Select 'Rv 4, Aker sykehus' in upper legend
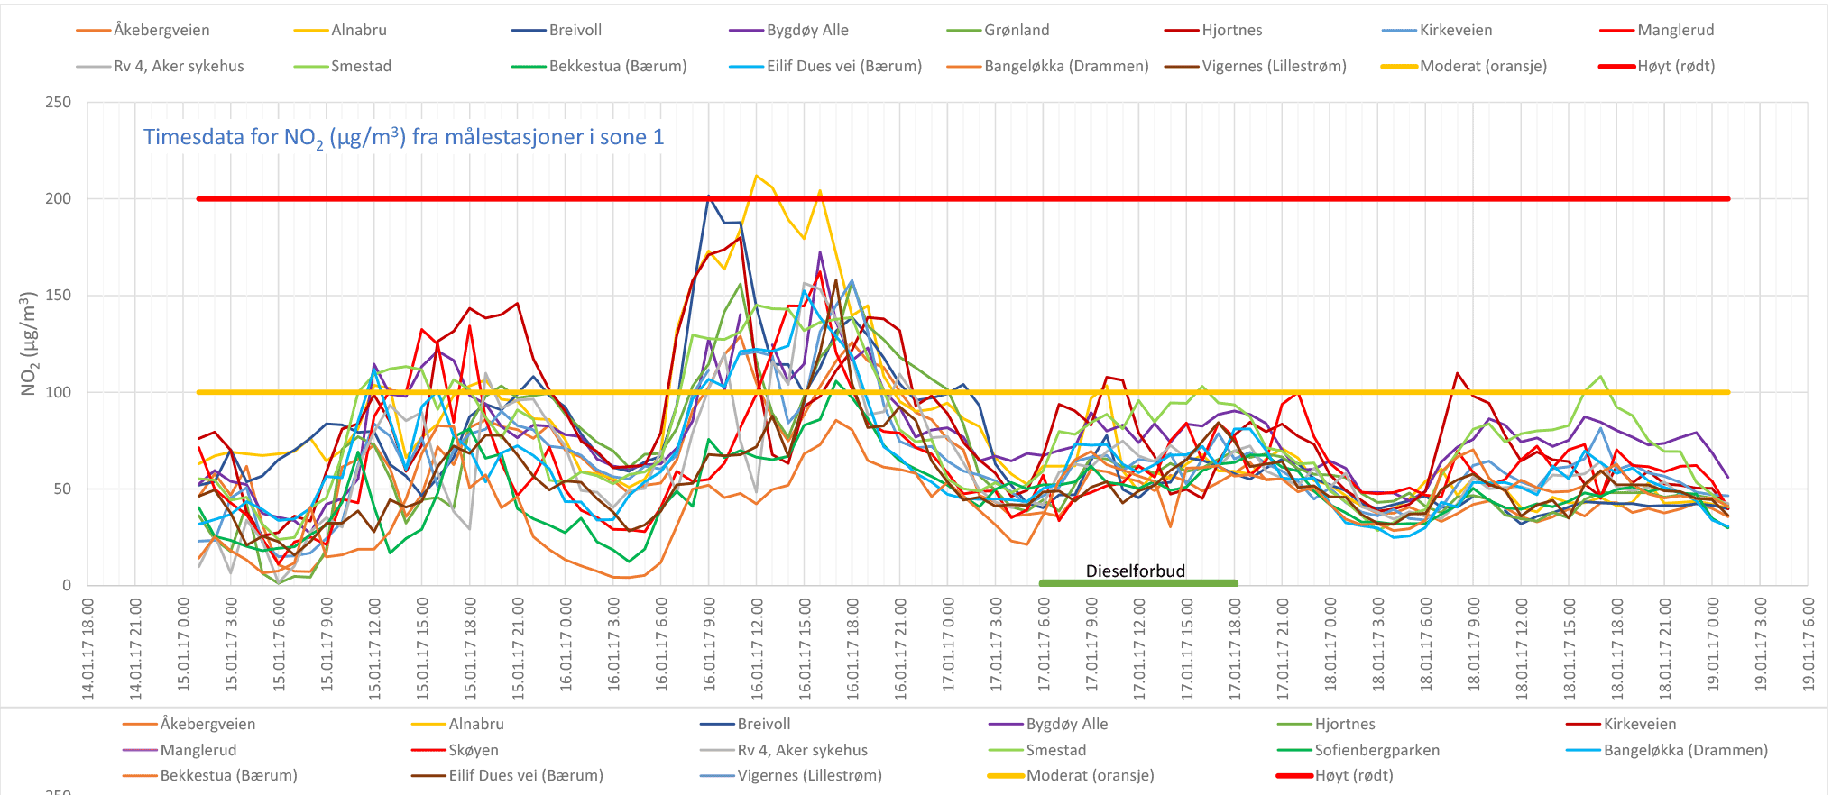This screenshot has height=795, width=1832. [x=179, y=66]
